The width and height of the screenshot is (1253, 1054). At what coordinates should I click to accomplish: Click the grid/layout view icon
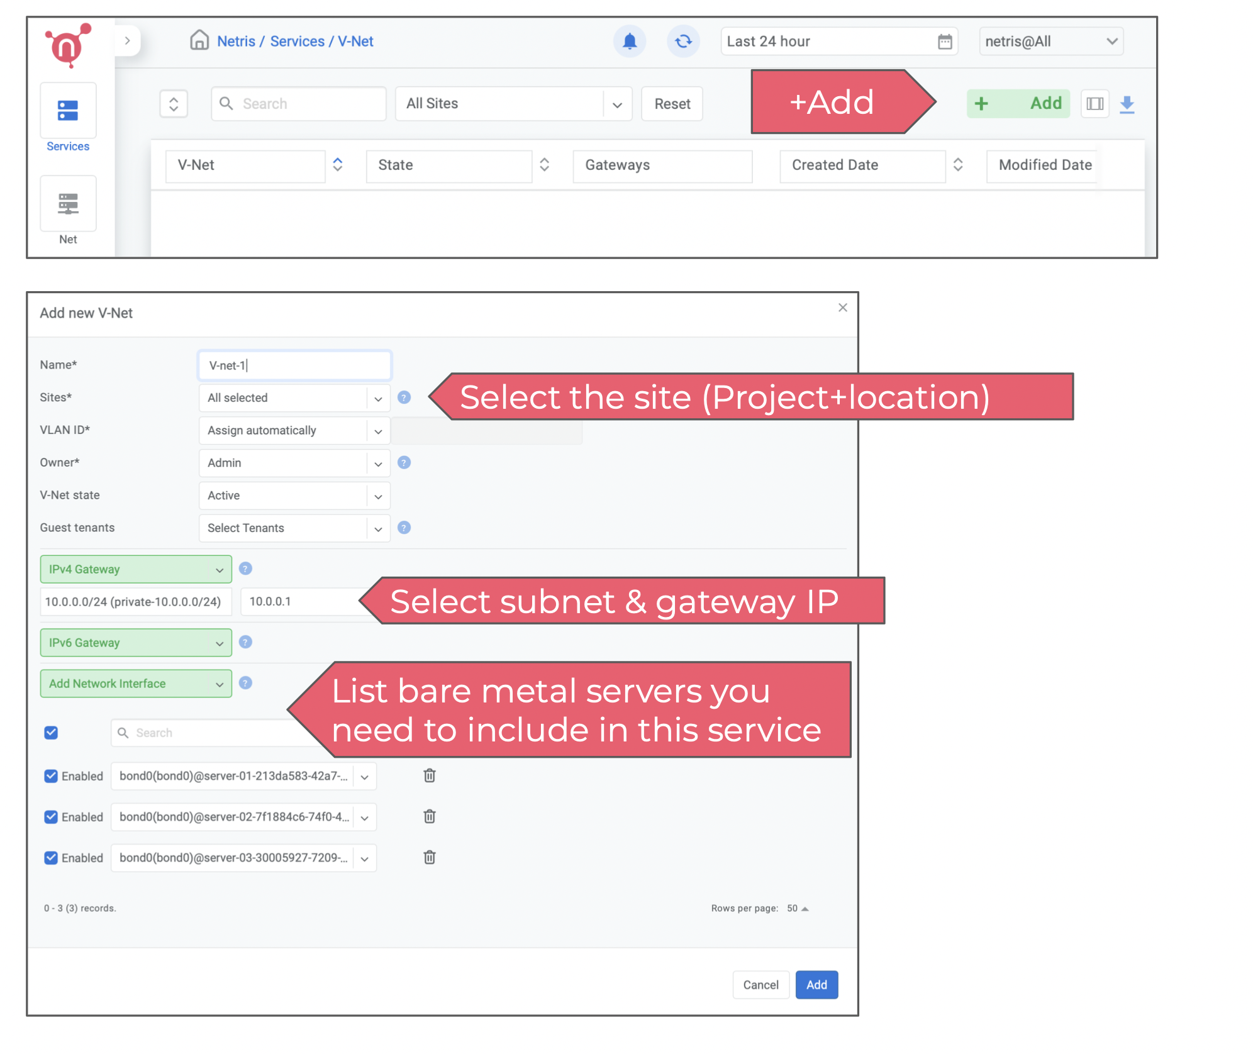click(1095, 103)
